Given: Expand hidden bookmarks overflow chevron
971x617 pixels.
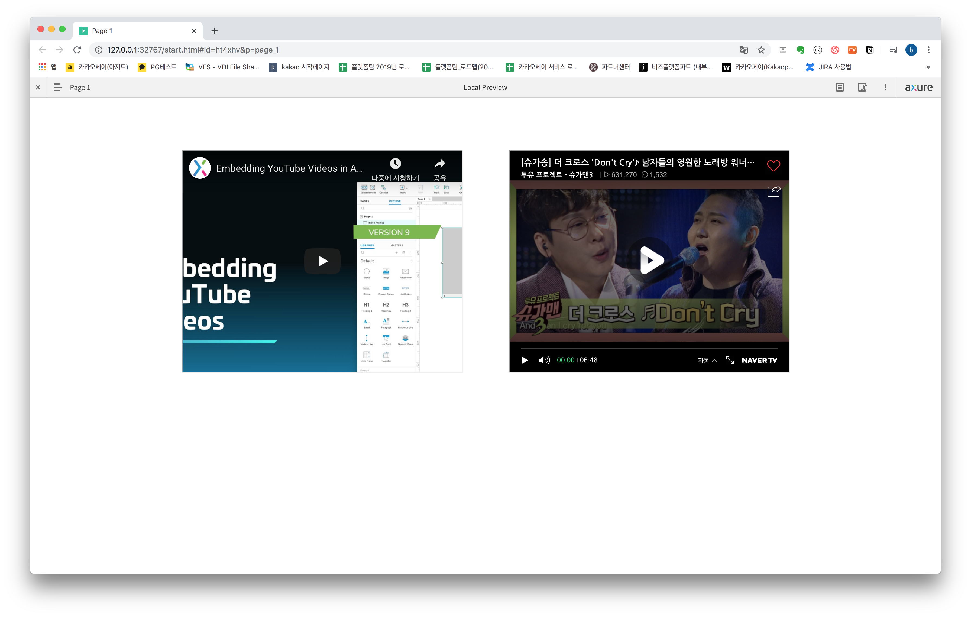Looking at the screenshot, I should [928, 67].
